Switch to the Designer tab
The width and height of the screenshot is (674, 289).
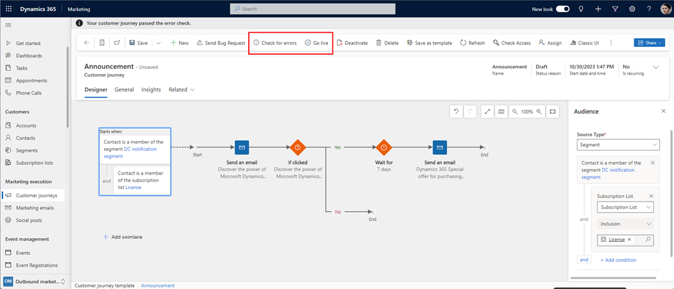click(x=96, y=89)
